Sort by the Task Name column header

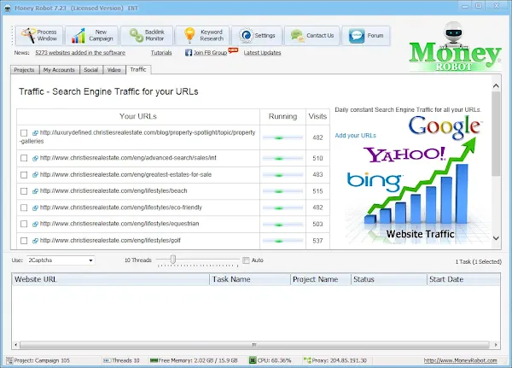pyautogui.click(x=250, y=279)
